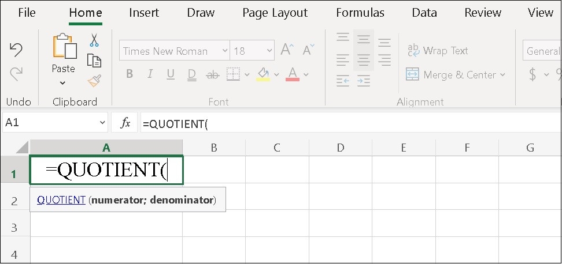Switch to the Insert tab
Viewport: 562px width, 264px height.
(144, 13)
